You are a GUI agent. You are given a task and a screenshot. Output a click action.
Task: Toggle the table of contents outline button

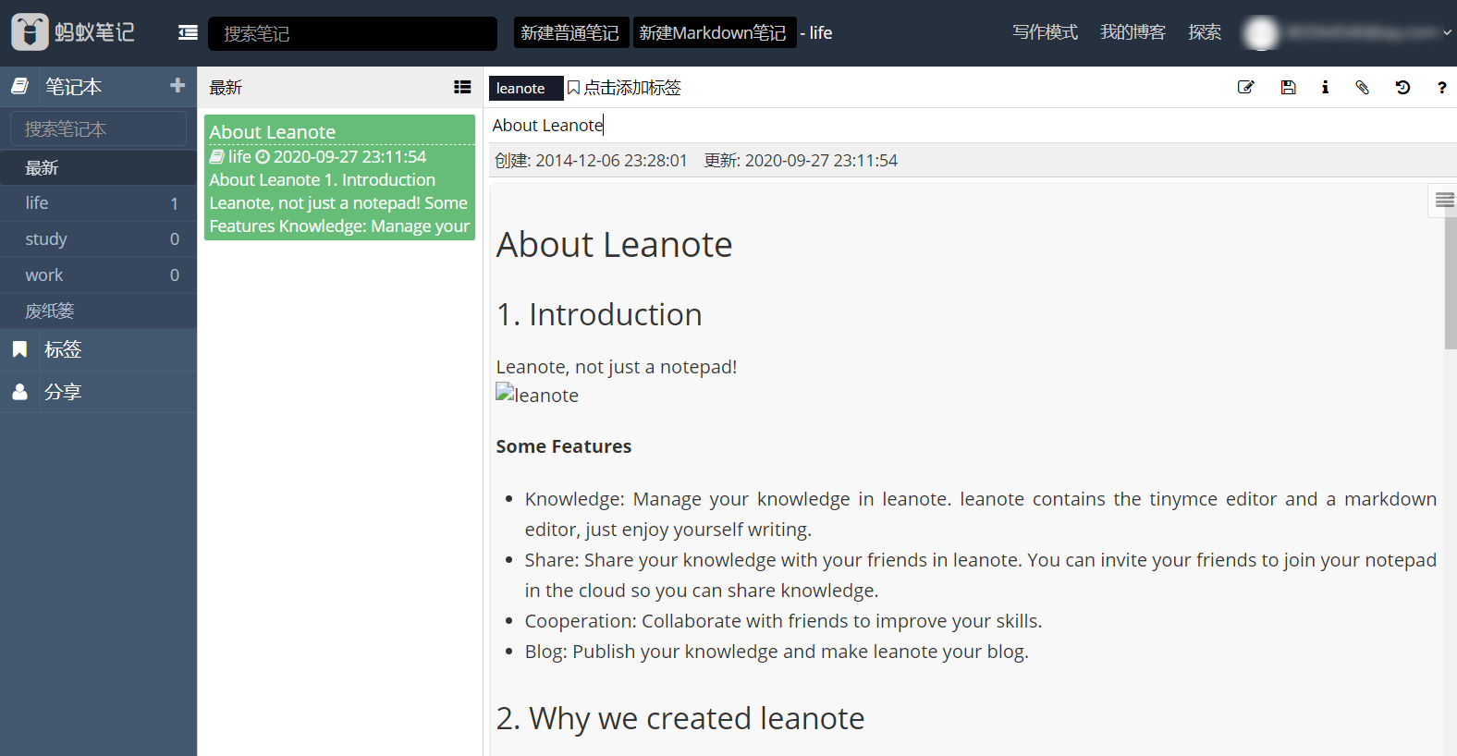[x=1444, y=201]
